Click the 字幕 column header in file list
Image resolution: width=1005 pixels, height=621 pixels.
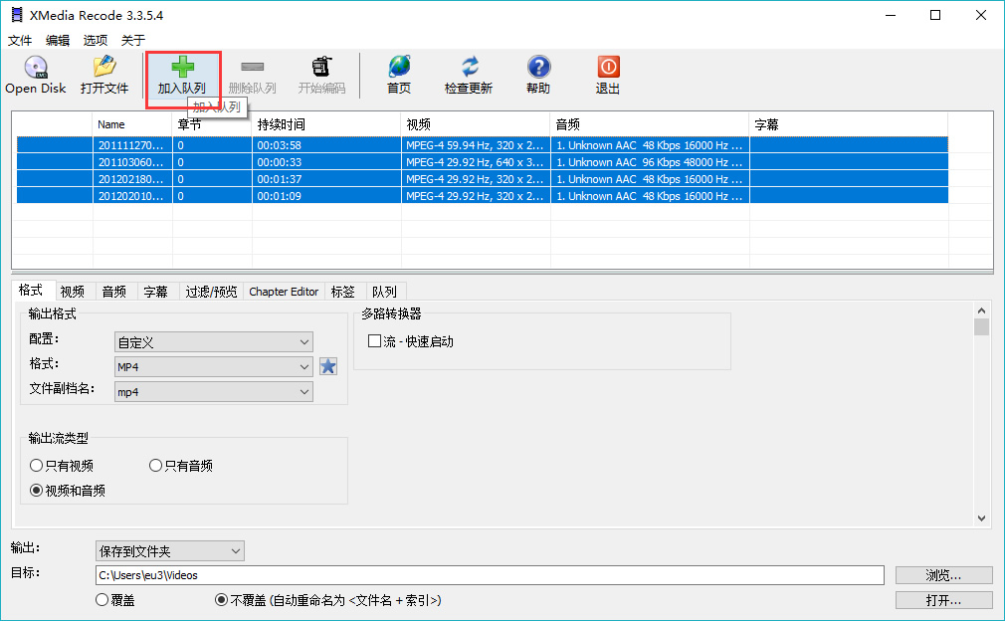(849, 124)
